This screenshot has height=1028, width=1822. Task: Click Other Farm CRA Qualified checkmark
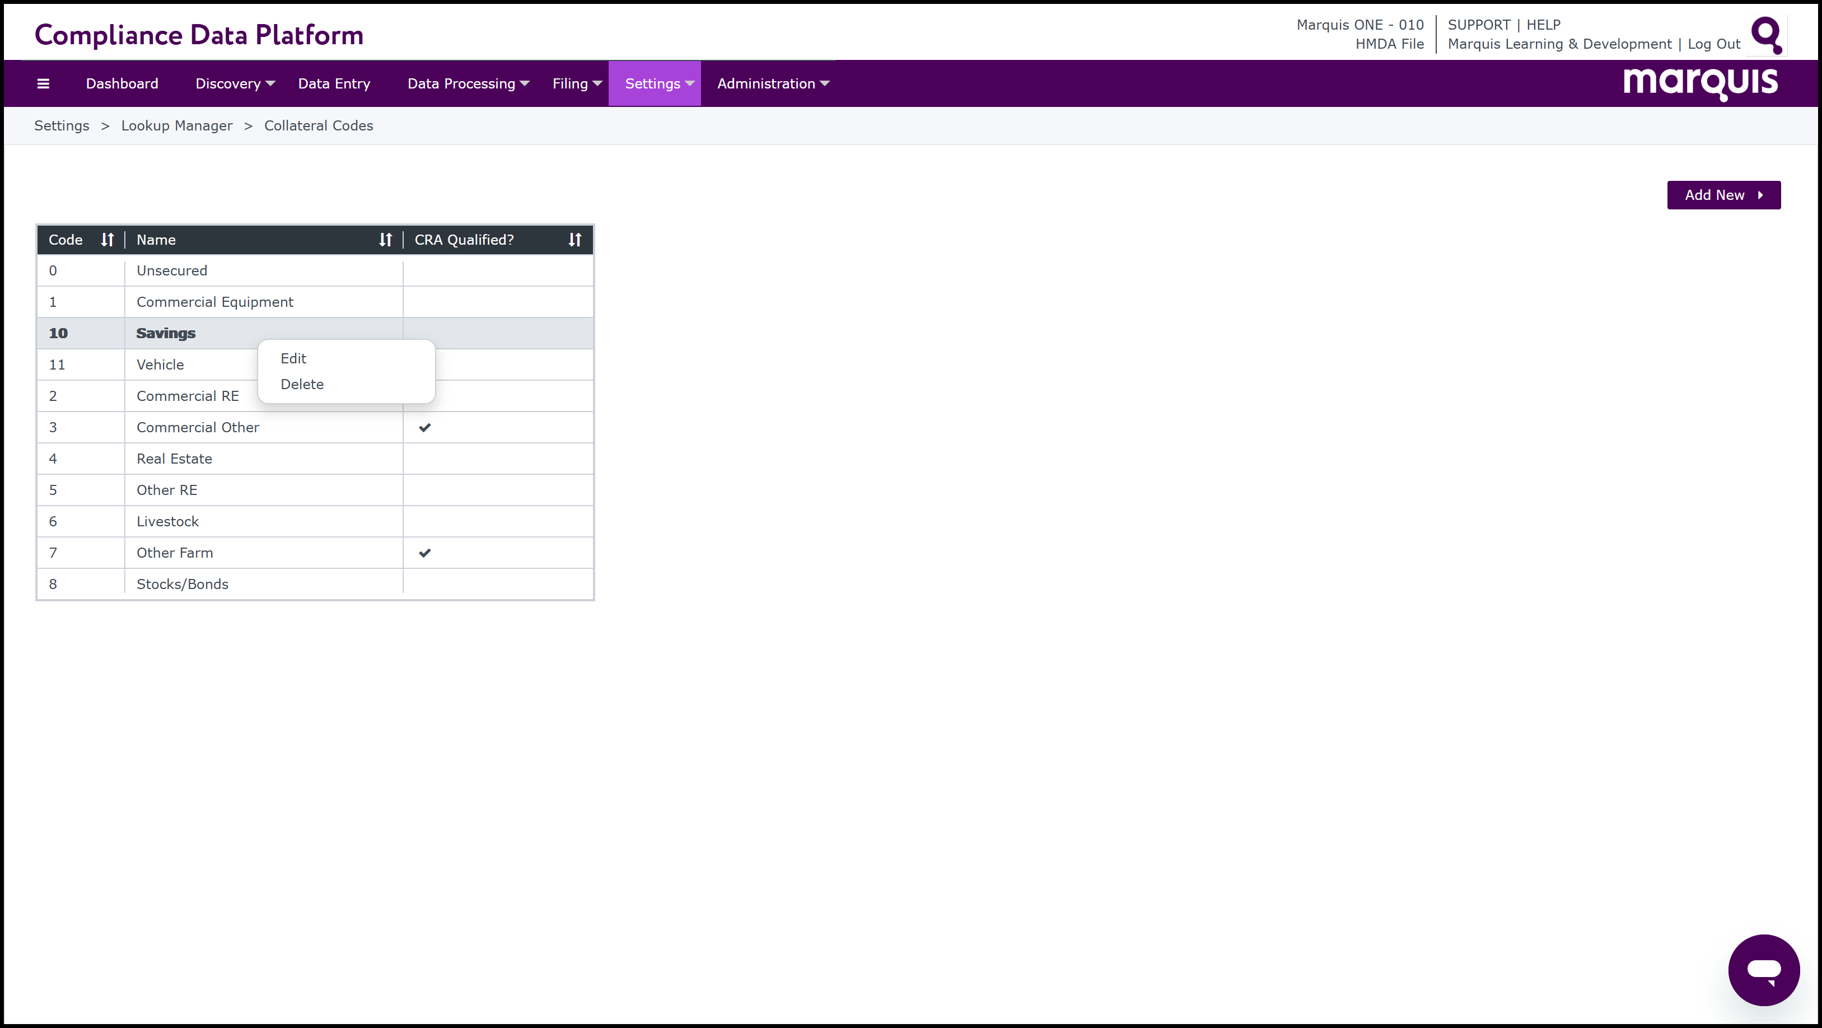(424, 553)
